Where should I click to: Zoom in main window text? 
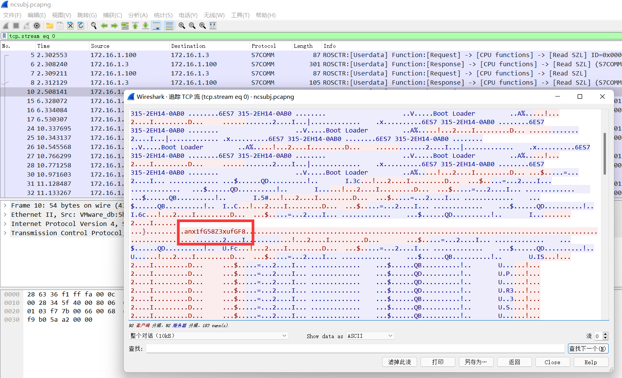point(182,26)
